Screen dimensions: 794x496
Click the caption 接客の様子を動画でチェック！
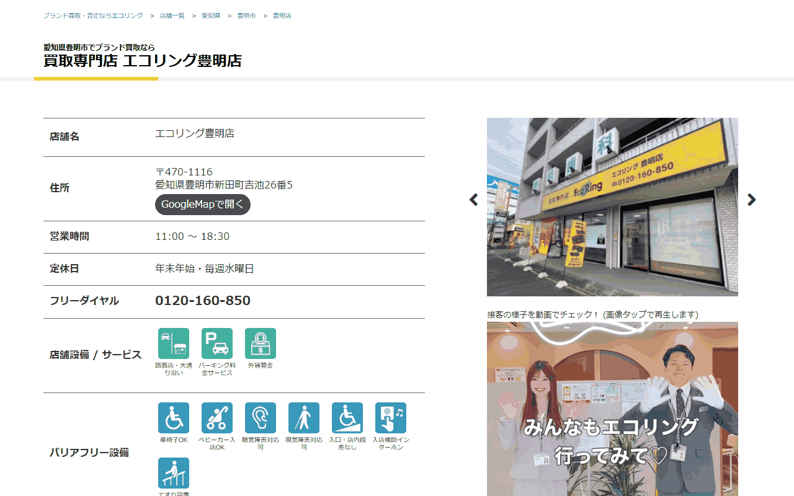coord(544,314)
